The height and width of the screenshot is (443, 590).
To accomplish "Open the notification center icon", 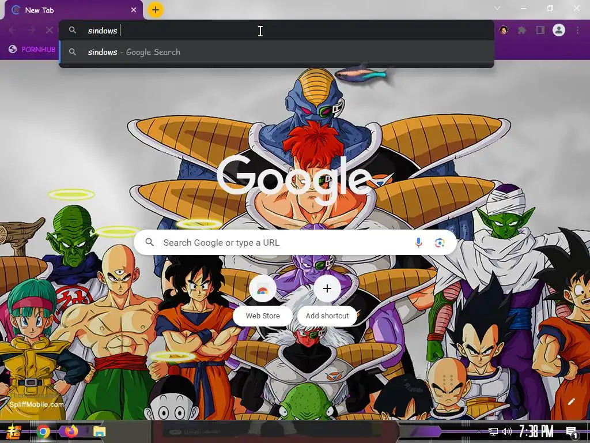I will pos(572,433).
